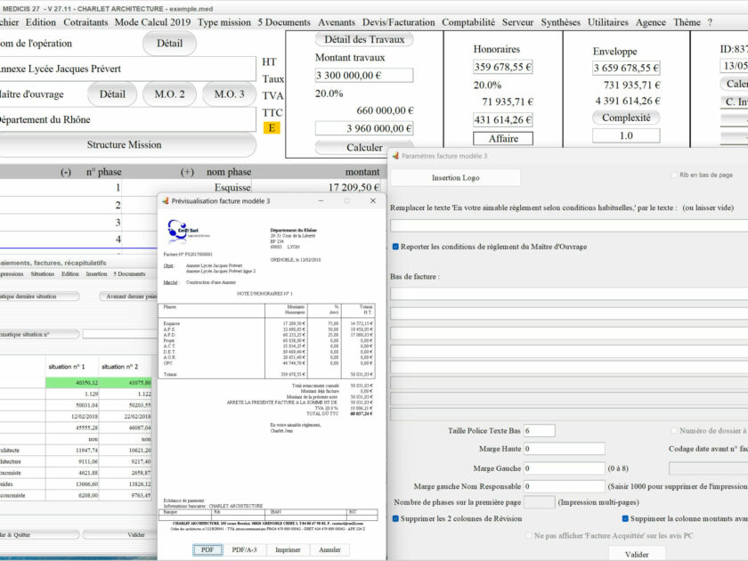Open the Thème menu
The height and width of the screenshot is (561, 748).
687,22
